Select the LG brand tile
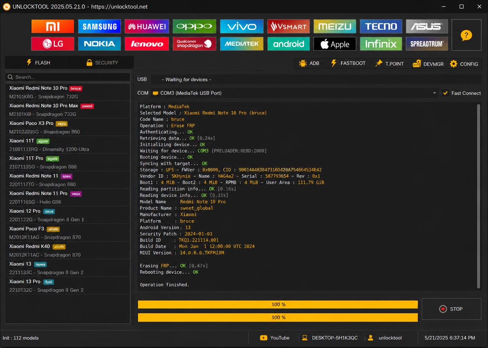Image resolution: width=488 pixels, height=348 pixels. coord(53,44)
